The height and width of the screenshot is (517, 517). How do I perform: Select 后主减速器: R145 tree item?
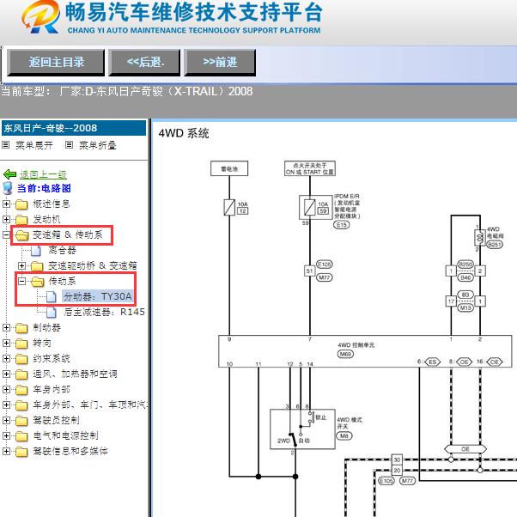coord(104,312)
